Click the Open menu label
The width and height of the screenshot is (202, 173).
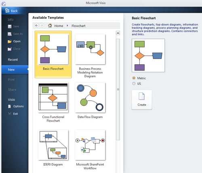click(17, 41)
